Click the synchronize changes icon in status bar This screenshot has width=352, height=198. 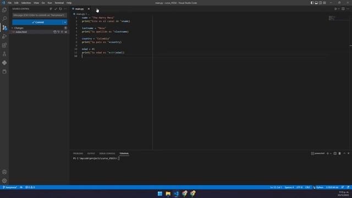pos(21,187)
